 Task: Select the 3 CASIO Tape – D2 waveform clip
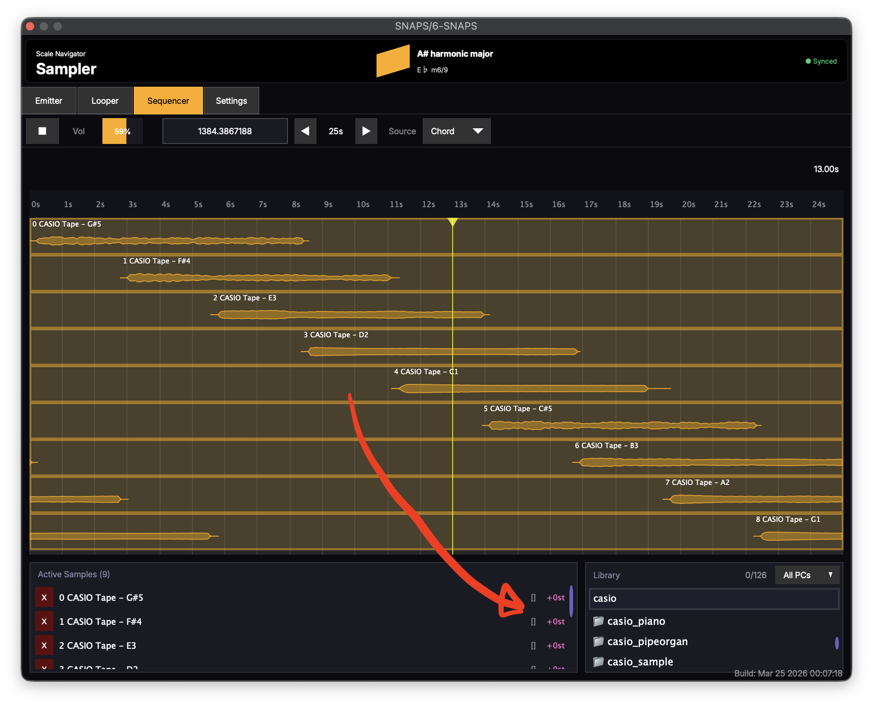coord(441,351)
